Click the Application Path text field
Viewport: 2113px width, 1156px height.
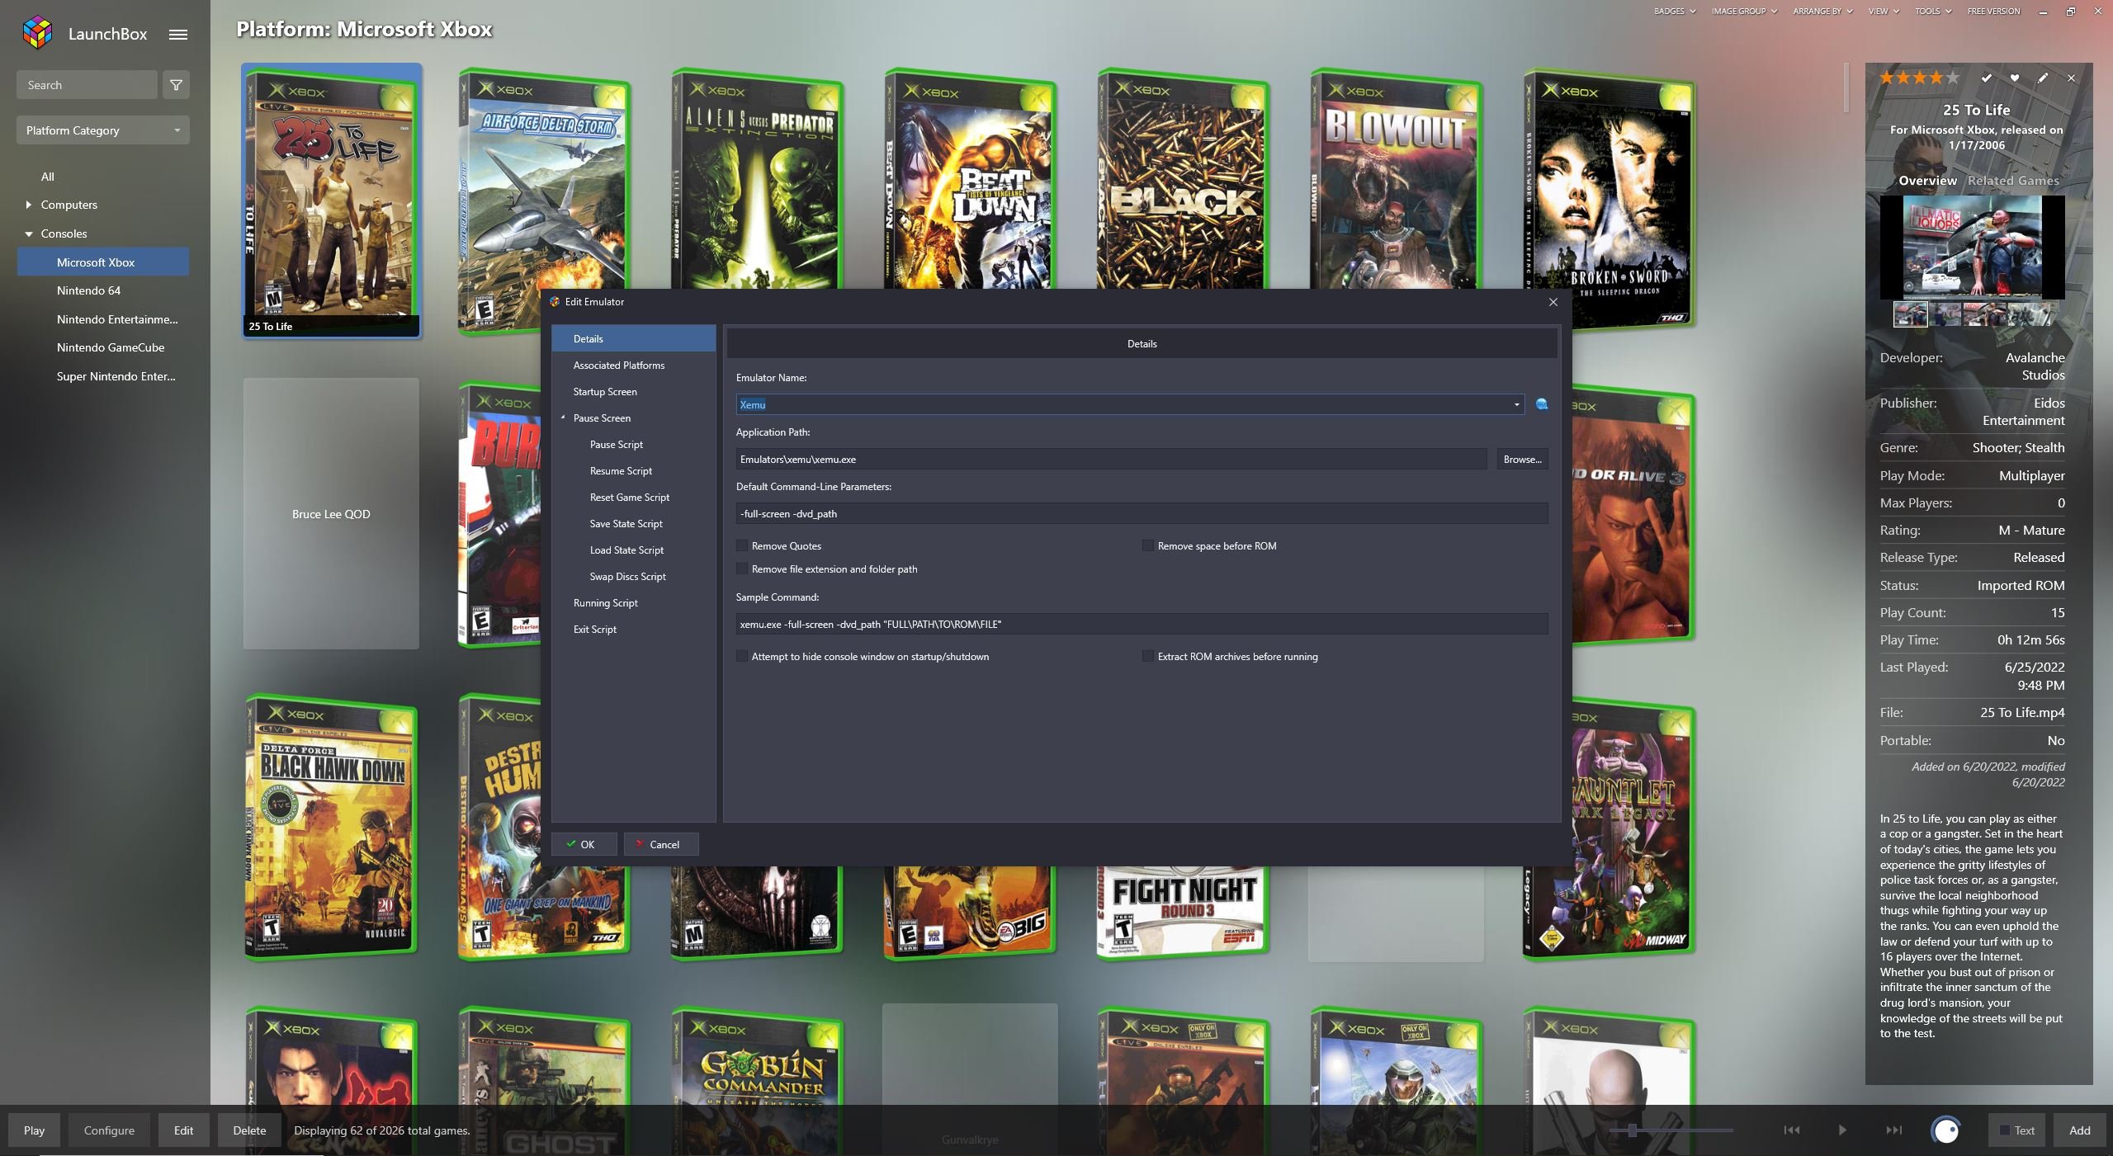(1111, 459)
